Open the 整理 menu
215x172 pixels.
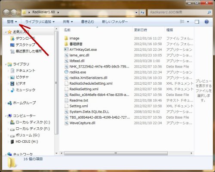click(x=12, y=22)
